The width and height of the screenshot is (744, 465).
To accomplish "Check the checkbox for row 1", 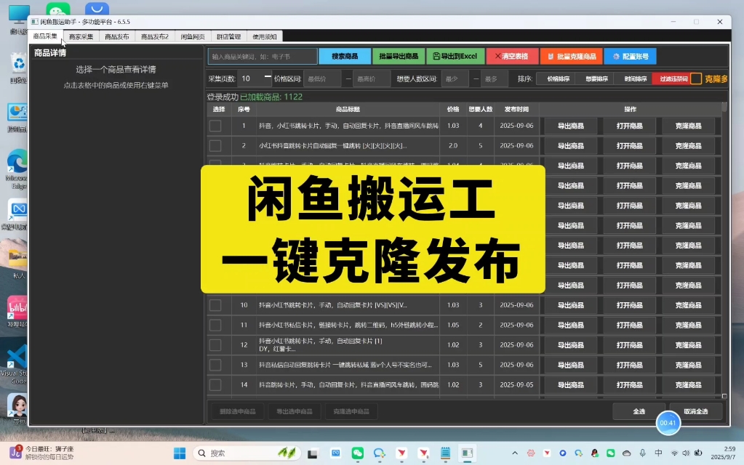I will pyautogui.click(x=215, y=126).
